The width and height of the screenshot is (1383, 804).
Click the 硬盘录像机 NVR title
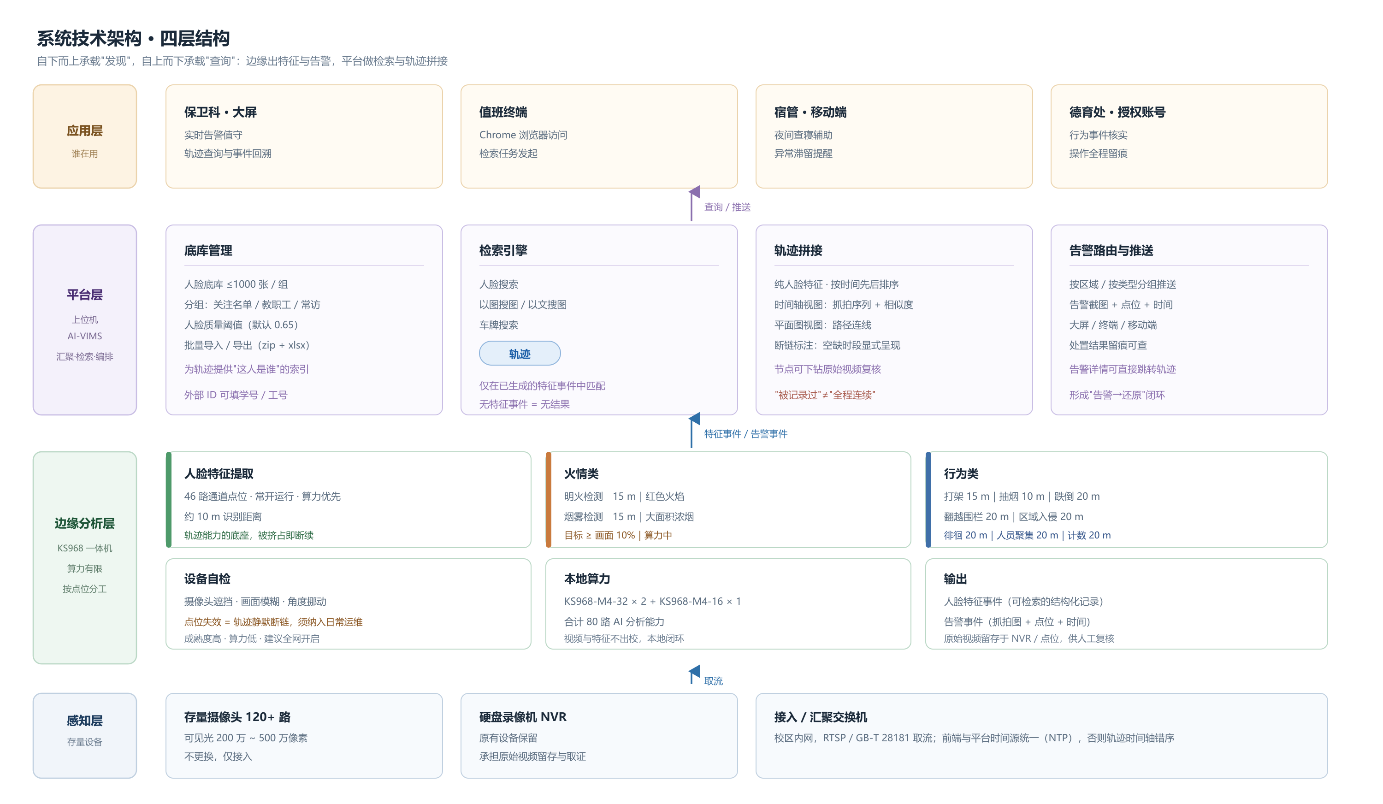pyautogui.click(x=522, y=717)
